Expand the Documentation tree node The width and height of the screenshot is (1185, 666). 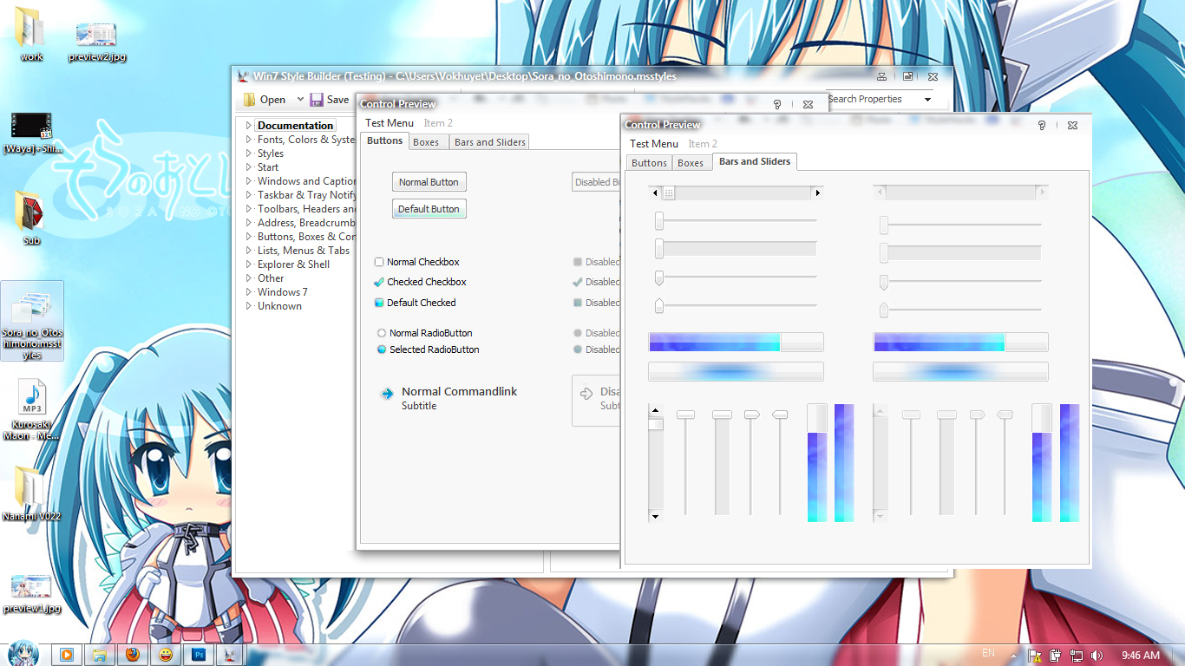(249, 126)
